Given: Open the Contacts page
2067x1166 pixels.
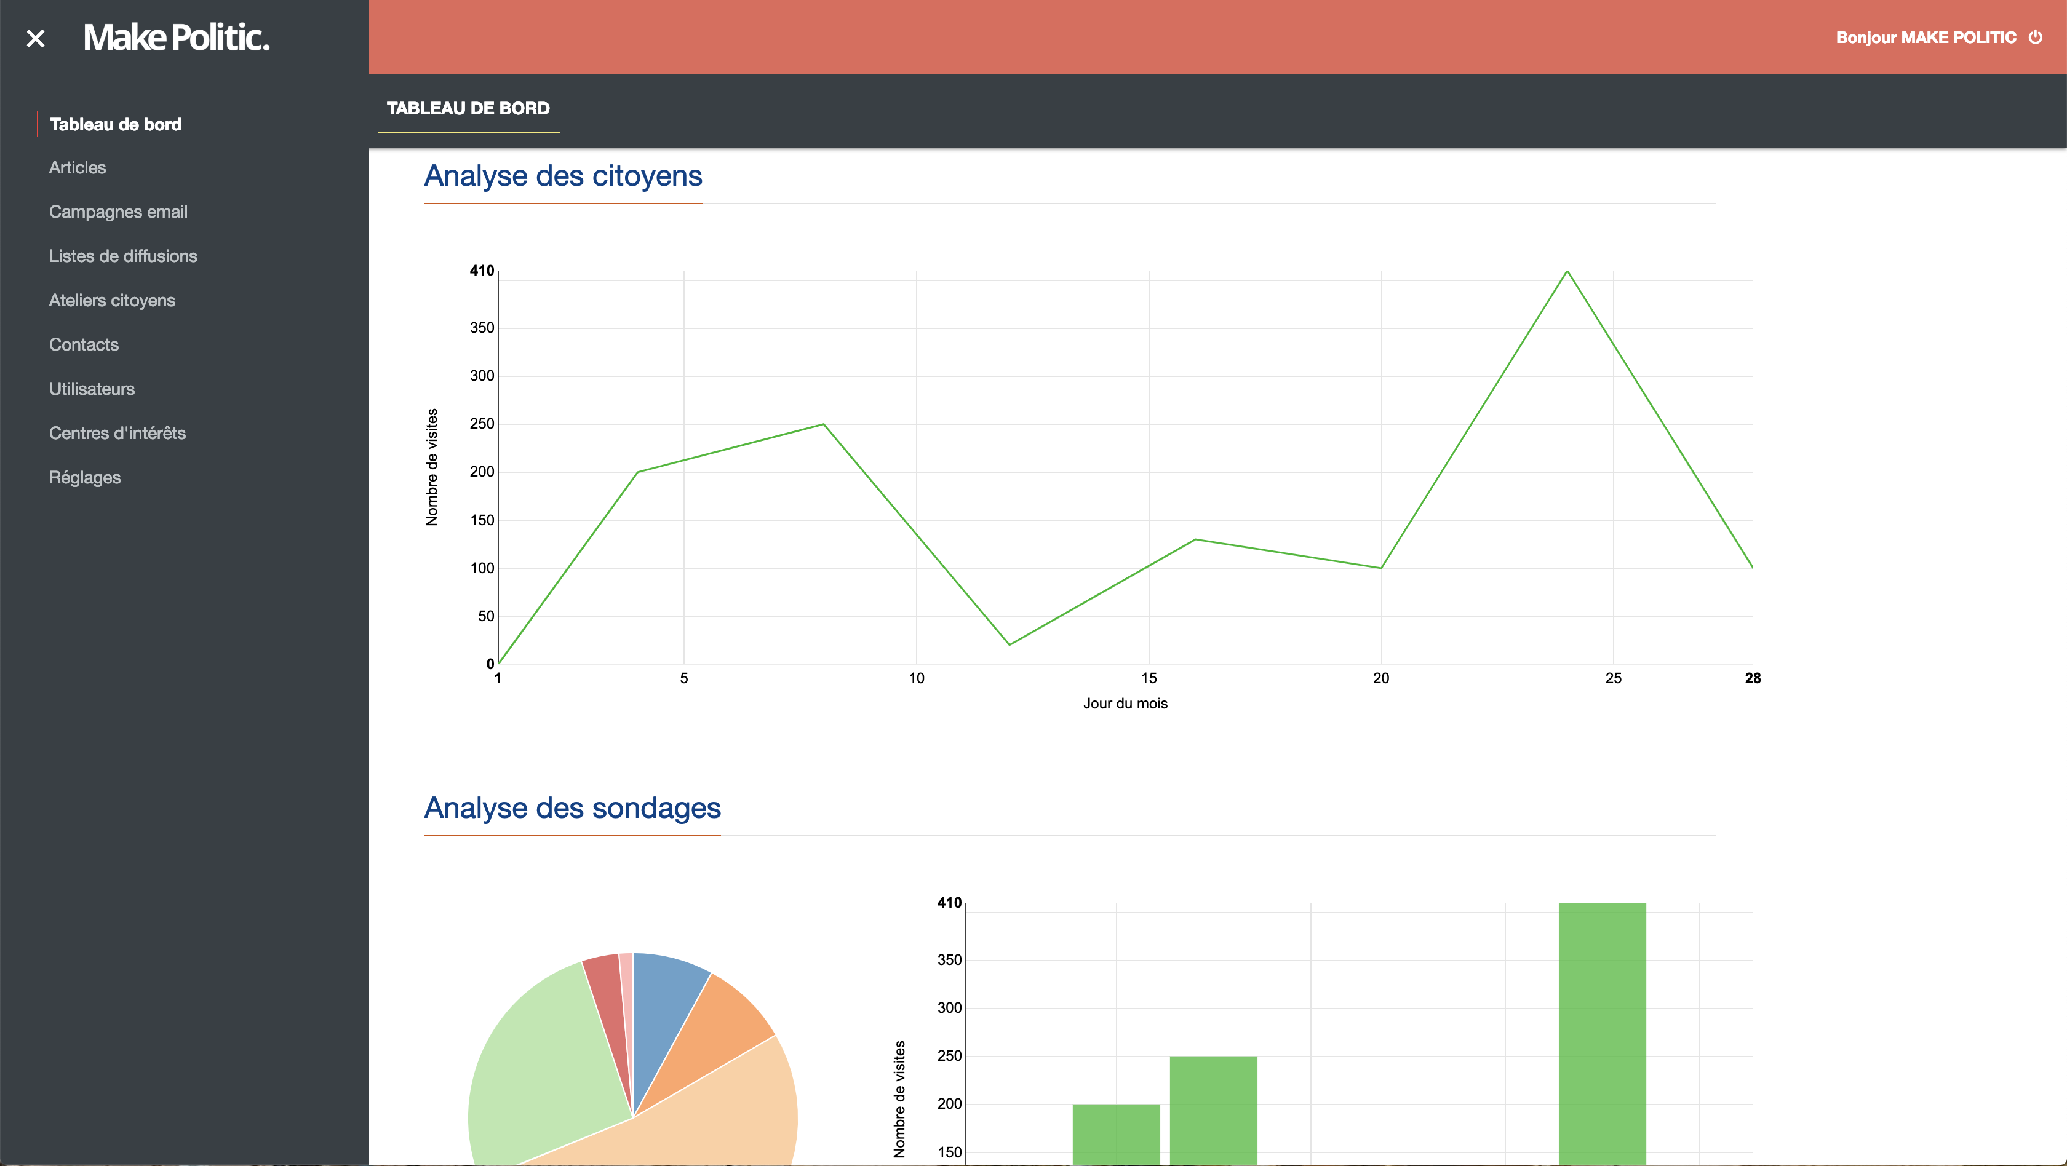Looking at the screenshot, I should [84, 344].
